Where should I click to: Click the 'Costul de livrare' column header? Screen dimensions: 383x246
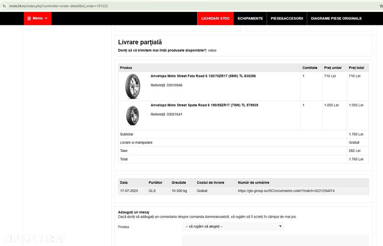[210, 182]
